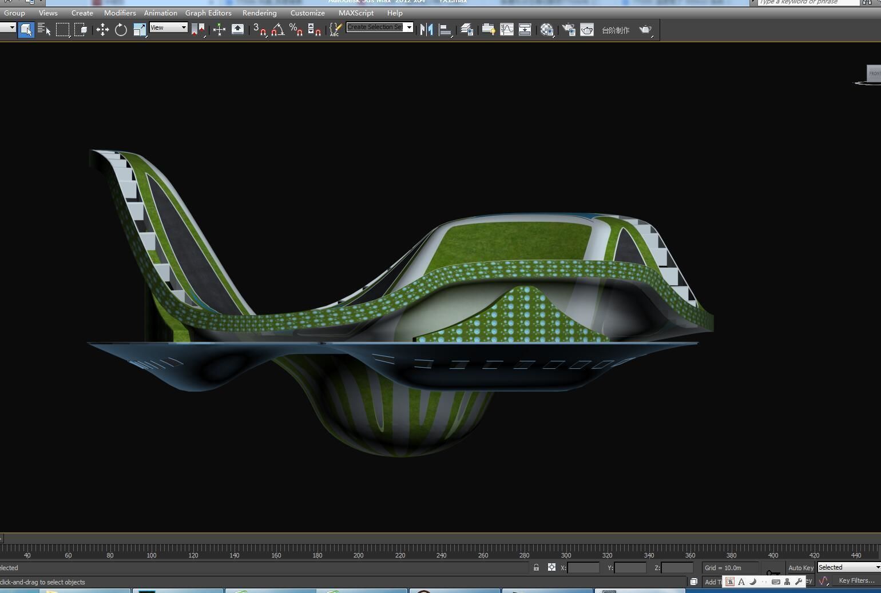
Task: Select the Scale tool
Action: click(x=139, y=30)
